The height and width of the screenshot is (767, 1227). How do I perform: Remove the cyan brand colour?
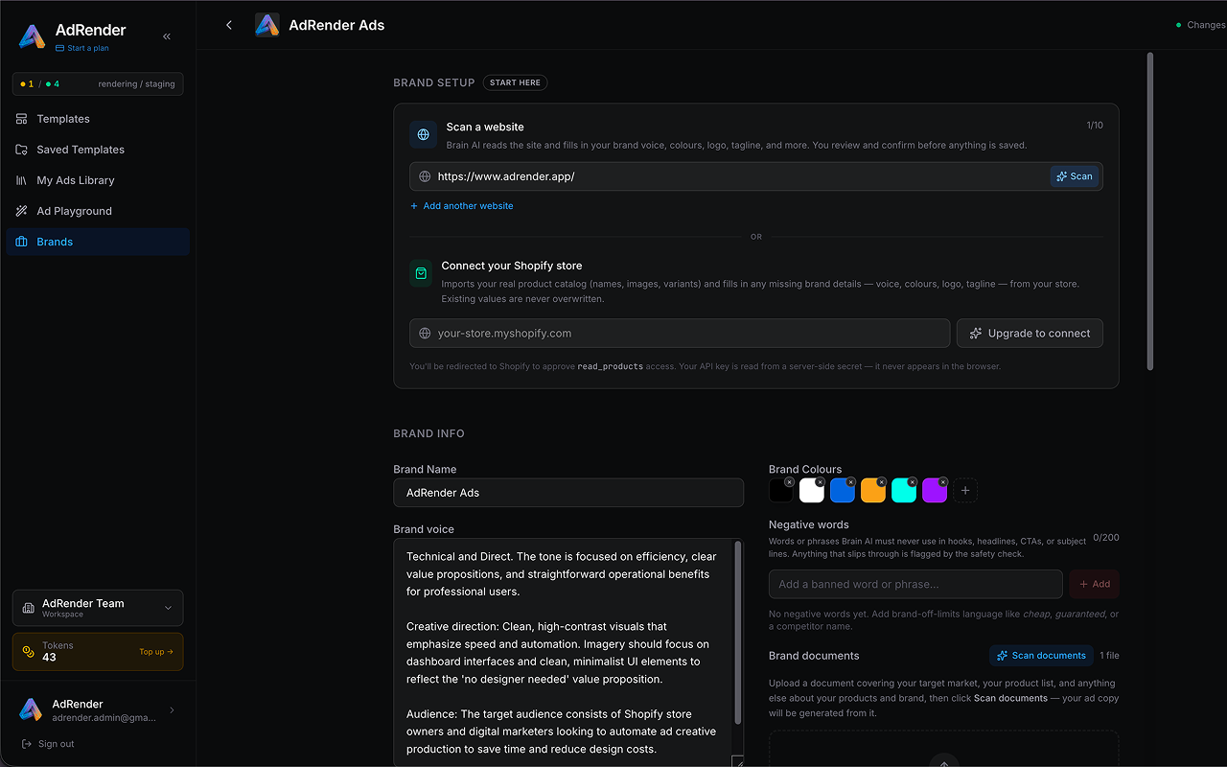click(912, 482)
